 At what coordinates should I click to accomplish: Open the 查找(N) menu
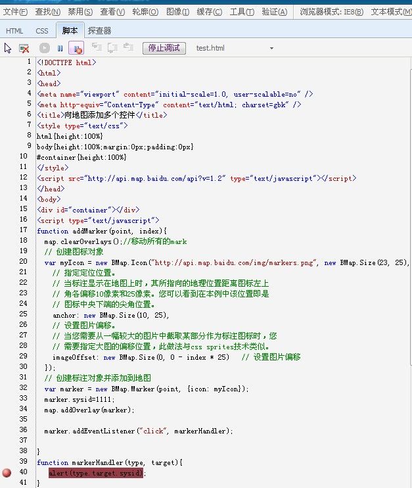coord(47,12)
